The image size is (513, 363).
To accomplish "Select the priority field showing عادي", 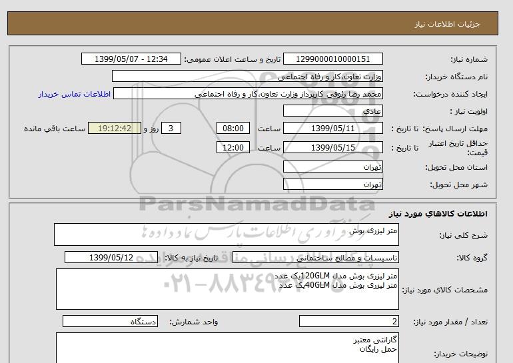I will click(x=332, y=111).
